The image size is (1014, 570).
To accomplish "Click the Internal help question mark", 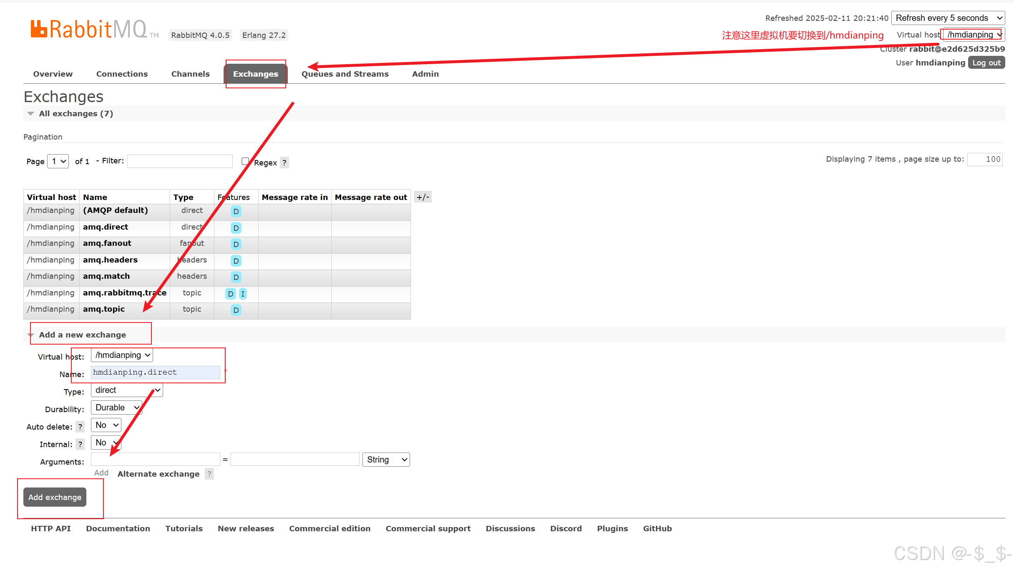I will coord(80,444).
